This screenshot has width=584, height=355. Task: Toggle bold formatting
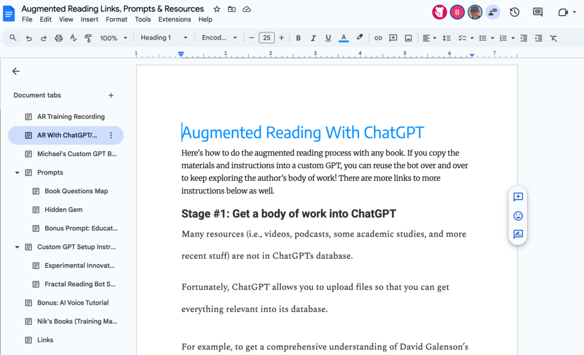pos(298,38)
